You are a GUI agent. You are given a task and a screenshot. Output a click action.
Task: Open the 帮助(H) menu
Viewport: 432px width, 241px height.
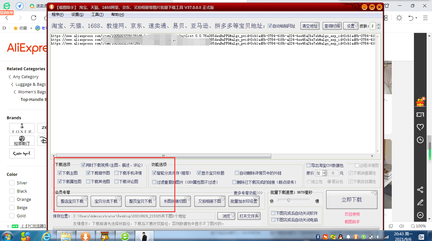[x=118, y=15]
